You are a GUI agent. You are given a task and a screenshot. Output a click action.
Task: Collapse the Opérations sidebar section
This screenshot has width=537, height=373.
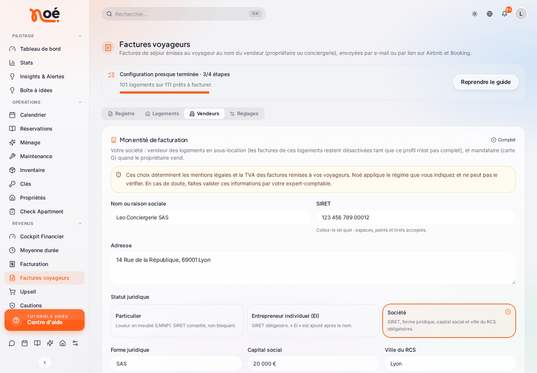[80, 102]
